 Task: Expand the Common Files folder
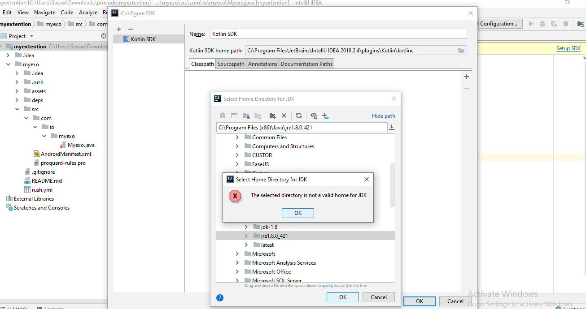237,137
